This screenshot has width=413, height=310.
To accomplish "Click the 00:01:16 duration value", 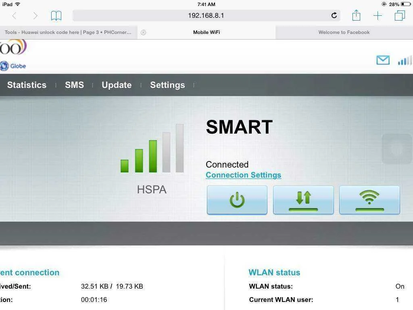I will [94, 300].
